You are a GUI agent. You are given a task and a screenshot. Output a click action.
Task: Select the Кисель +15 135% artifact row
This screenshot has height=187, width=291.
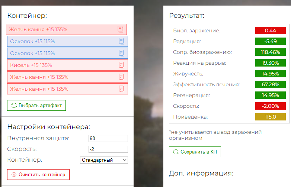pyautogui.click(x=68, y=65)
